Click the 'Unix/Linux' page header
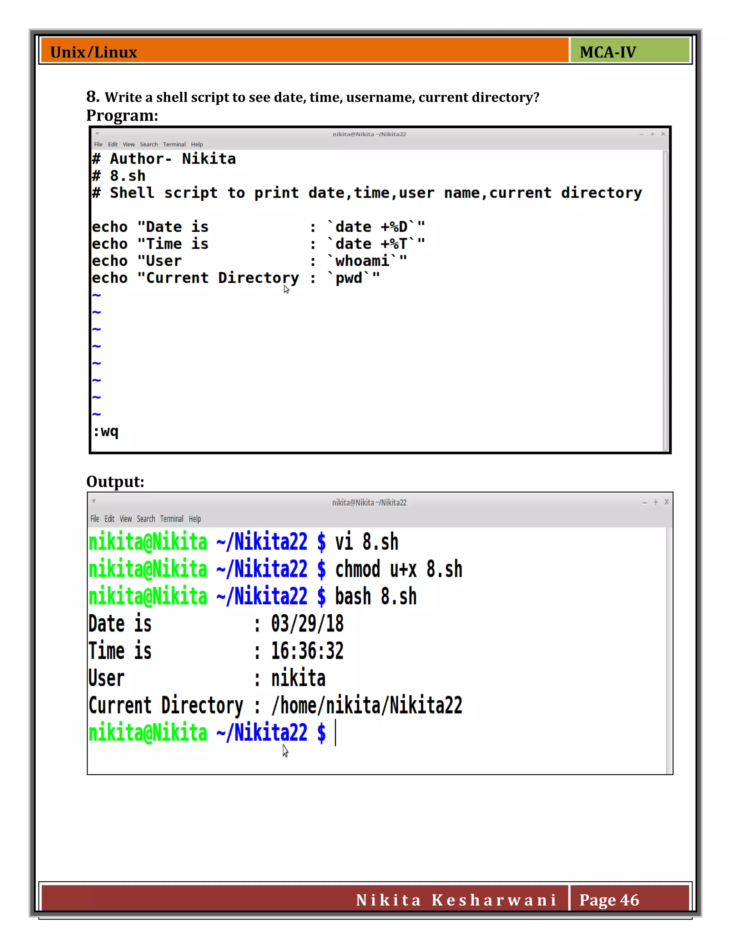The width and height of the screenshot is (731, 946). (94, 52)
